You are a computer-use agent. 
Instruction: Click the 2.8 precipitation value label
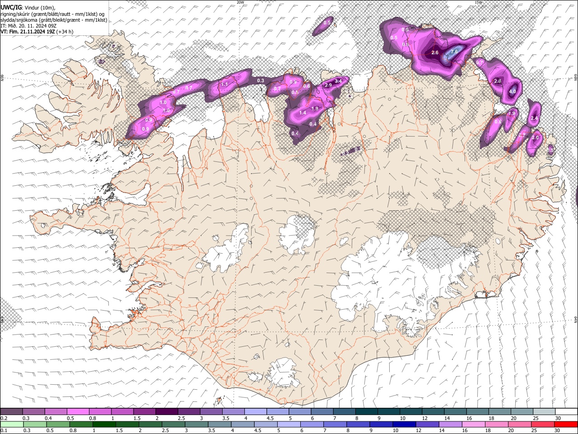click(x=498, y=81)
